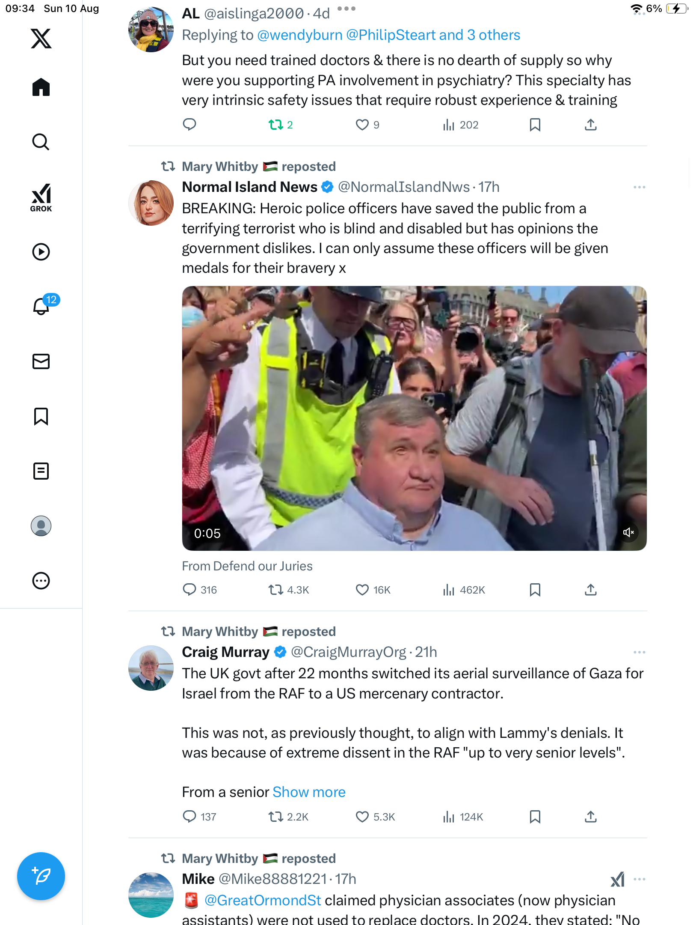Open the Grok sidebar icon

(41, 197)
